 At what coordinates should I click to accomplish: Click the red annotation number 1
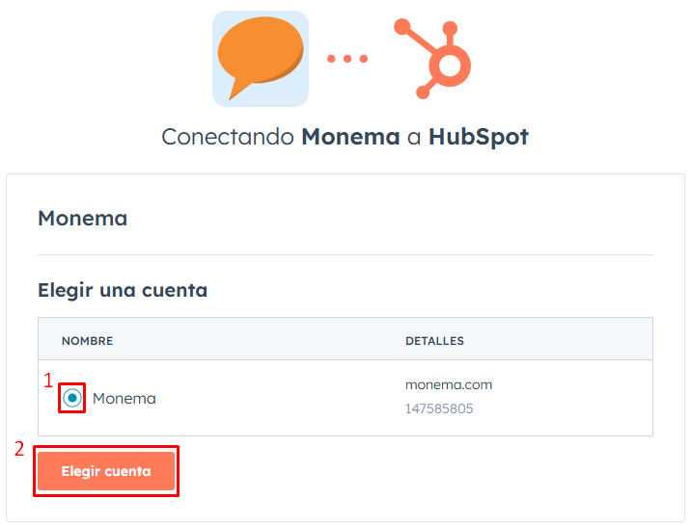pyautogui.click(x=48, y=381)
